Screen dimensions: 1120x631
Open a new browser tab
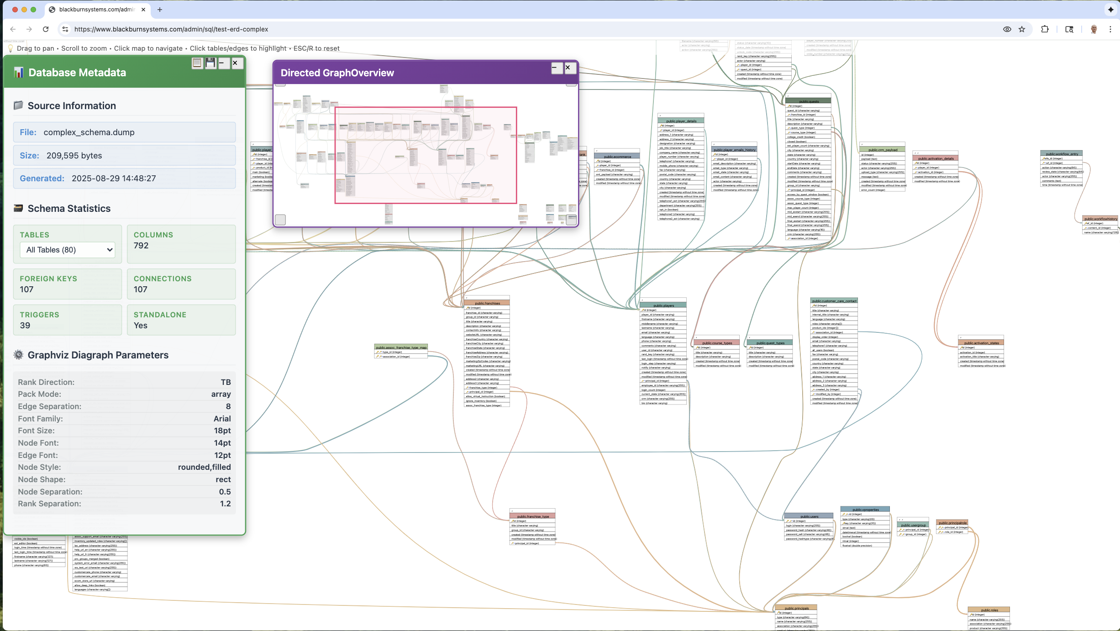click(x=159, y=10)
